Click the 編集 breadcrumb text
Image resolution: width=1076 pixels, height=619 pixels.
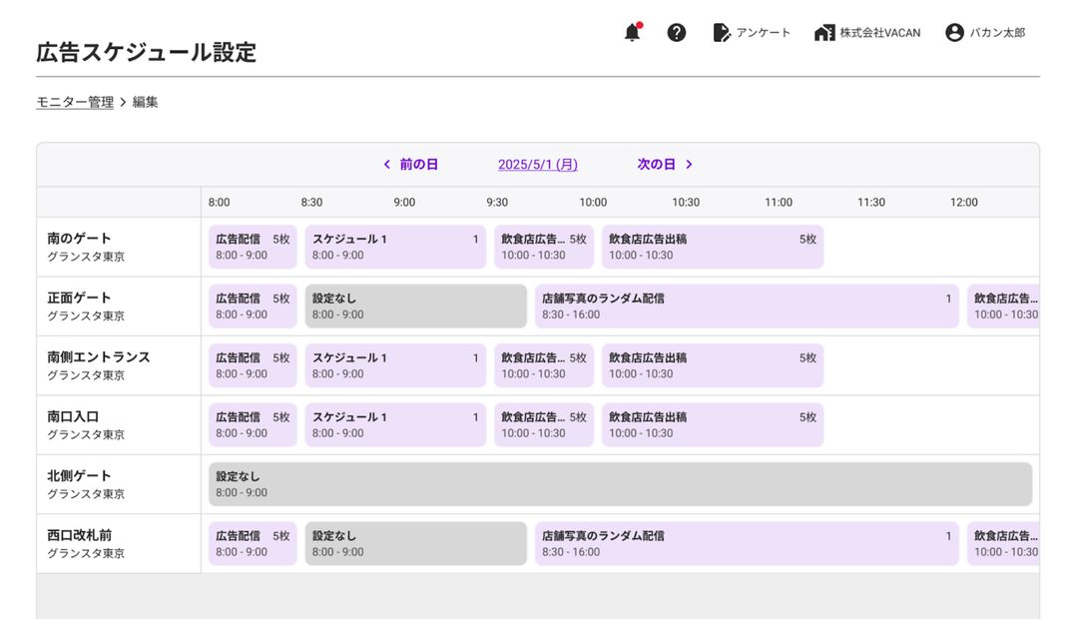[145, 102]
